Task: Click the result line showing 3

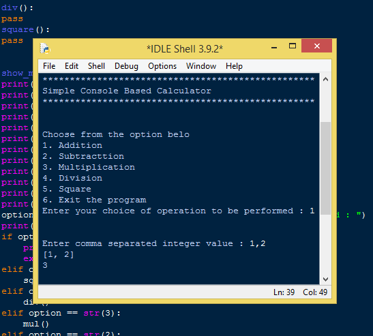Action: (45, 265)
